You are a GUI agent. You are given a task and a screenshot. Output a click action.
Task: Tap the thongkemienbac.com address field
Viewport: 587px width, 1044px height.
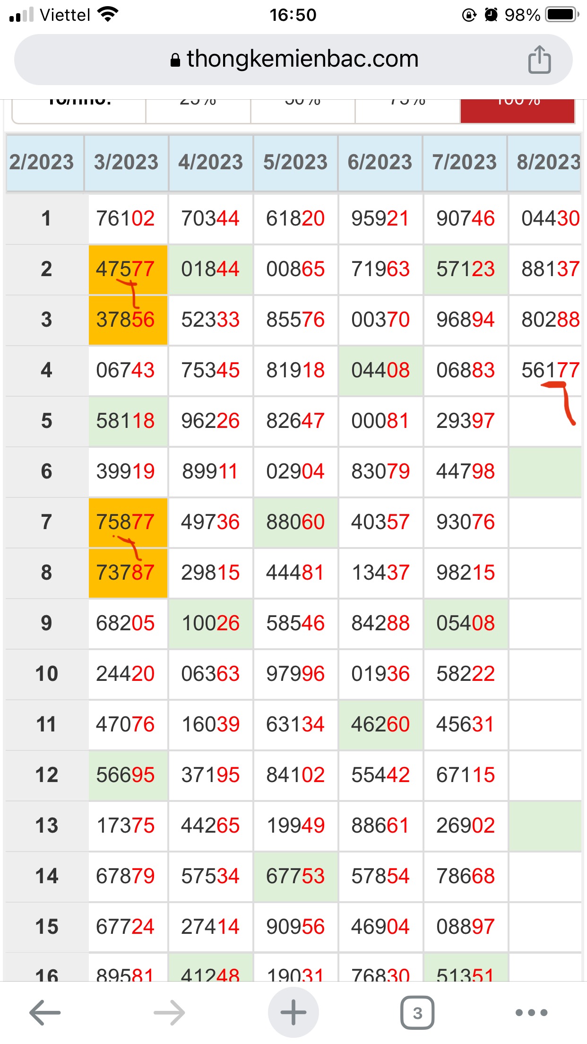click(302, 59)
